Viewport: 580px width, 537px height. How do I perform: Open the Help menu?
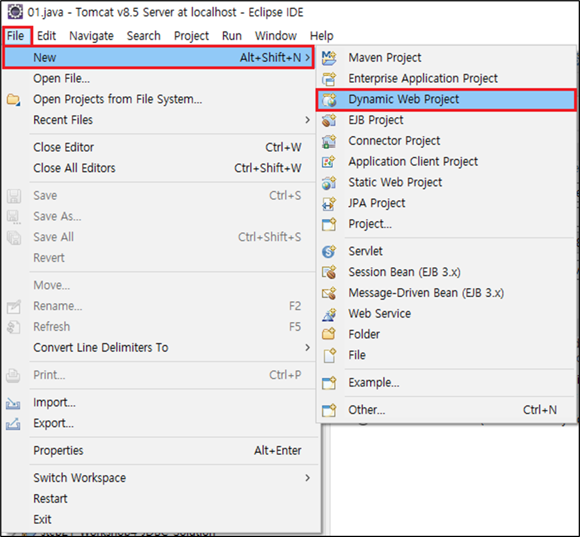point(321,36)
